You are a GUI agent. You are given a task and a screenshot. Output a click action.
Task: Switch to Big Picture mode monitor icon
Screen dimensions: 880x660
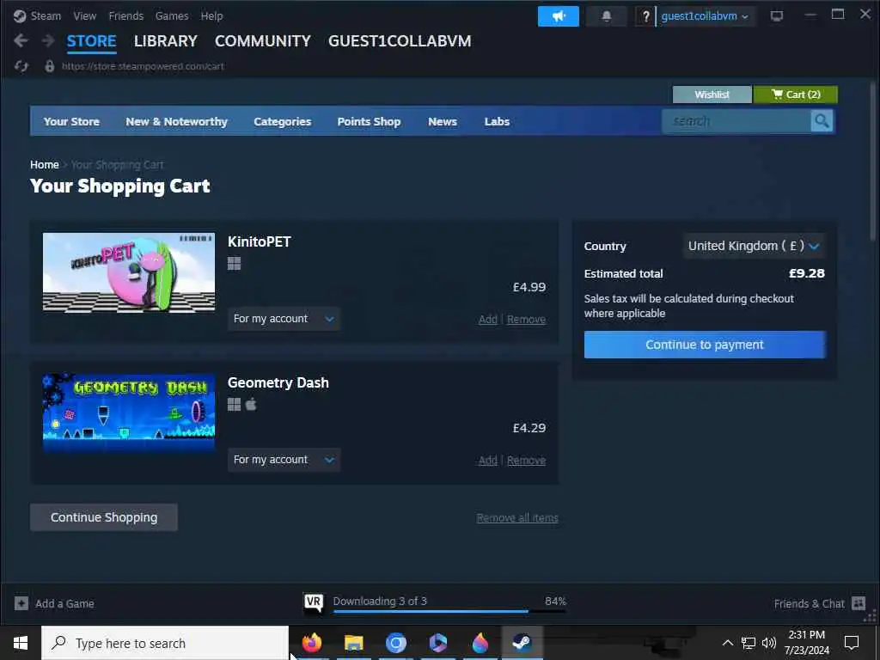tap(777, 16)
